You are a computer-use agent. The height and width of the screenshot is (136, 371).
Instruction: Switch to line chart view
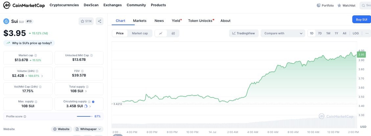[x=161, y=33]
